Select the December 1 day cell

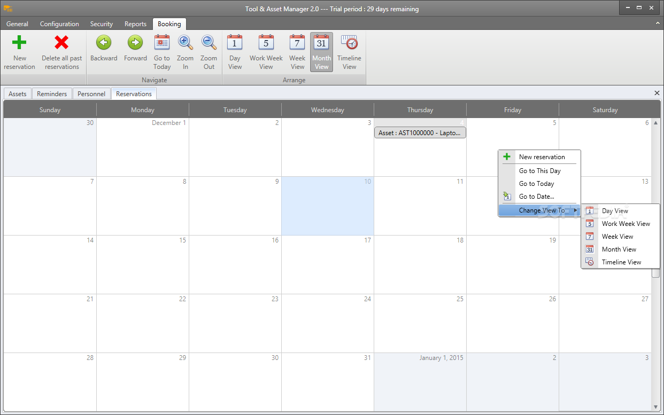pos(143,147)
